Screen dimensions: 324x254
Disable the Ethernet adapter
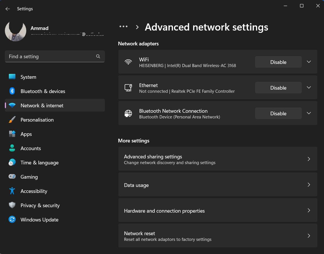click(278, 88)
